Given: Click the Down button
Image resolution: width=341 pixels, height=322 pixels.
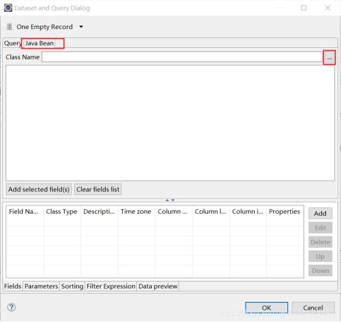Looking at the screenshot, I should tap(320, 270).
